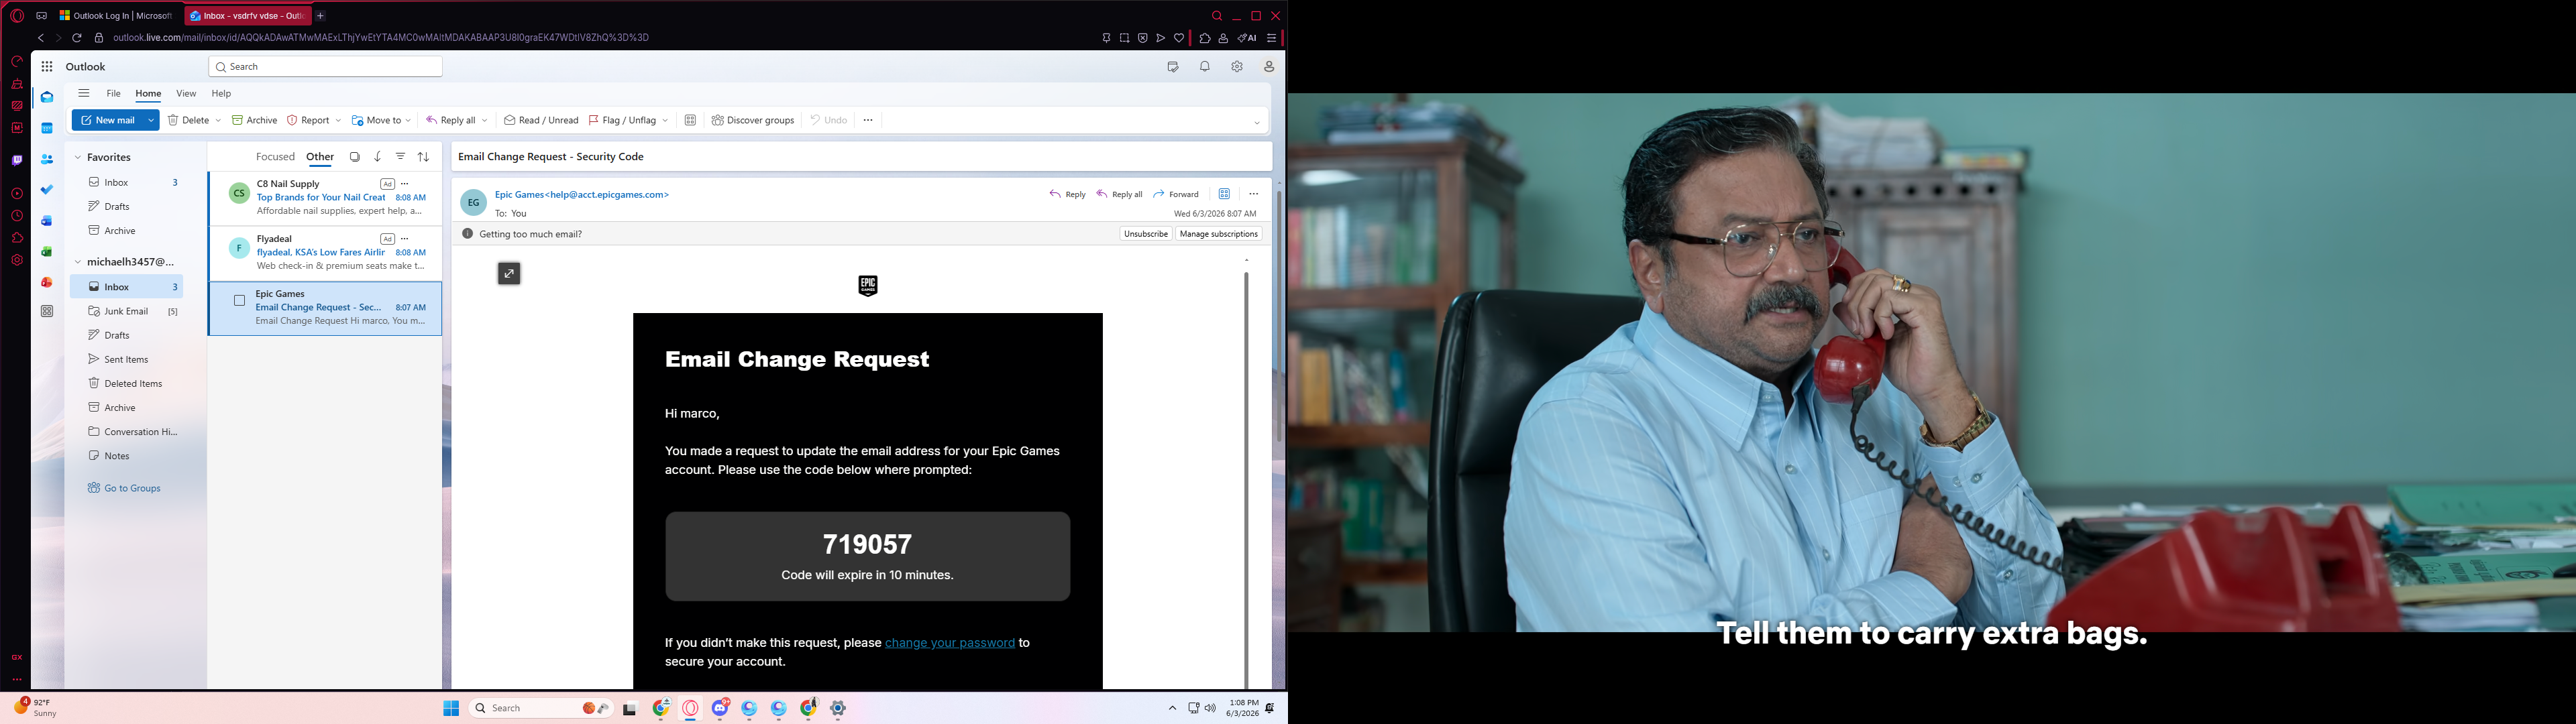Expand the Reply all dropdown in the ribbon
This screenshot has width=2576, height=724.
pos(485,120)
